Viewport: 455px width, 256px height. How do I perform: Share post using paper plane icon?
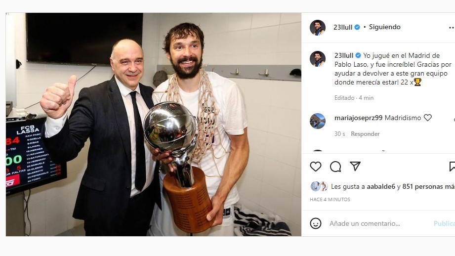click(355, 166)
